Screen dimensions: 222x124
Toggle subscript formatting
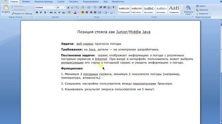[x=55, y=12]
